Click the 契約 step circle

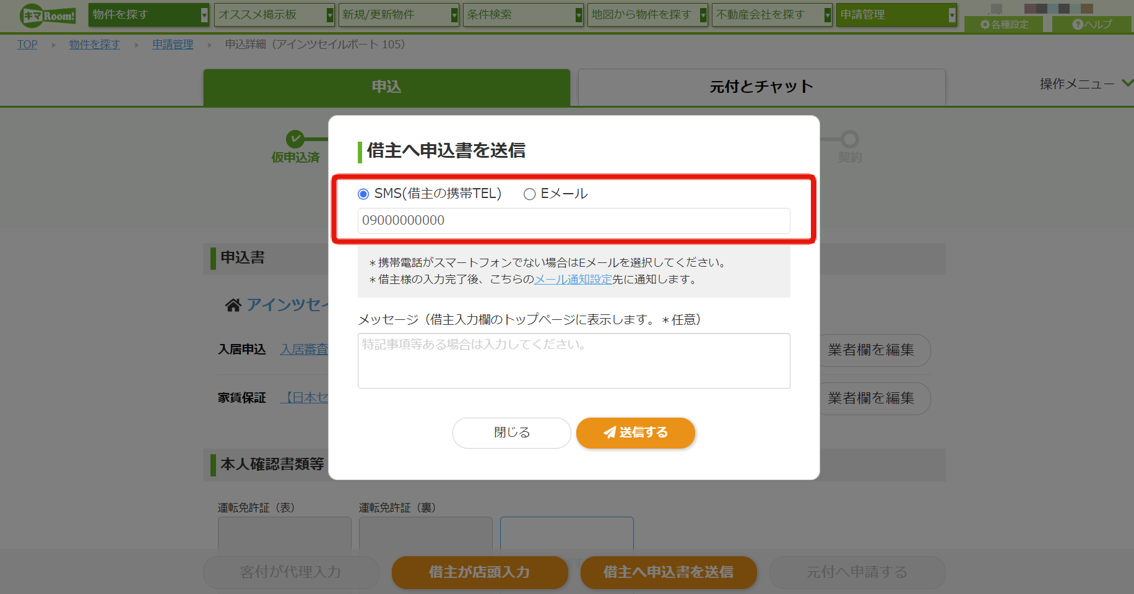click(x=850, y=139)
